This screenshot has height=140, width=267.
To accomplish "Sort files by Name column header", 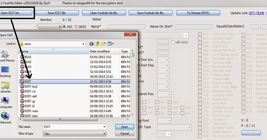I will 53,51.
